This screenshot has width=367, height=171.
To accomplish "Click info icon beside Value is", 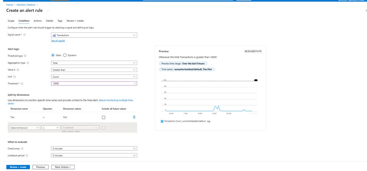I will 18,70.
